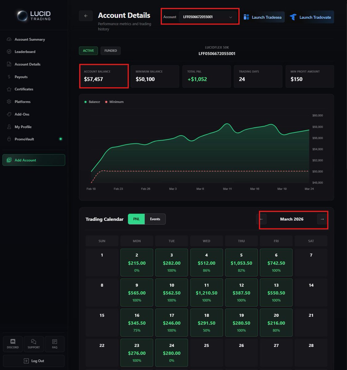Click the Lucid Trading logo
Viewport: 347px width, 370px height.
pyautogui.click(x=34, y=16)
